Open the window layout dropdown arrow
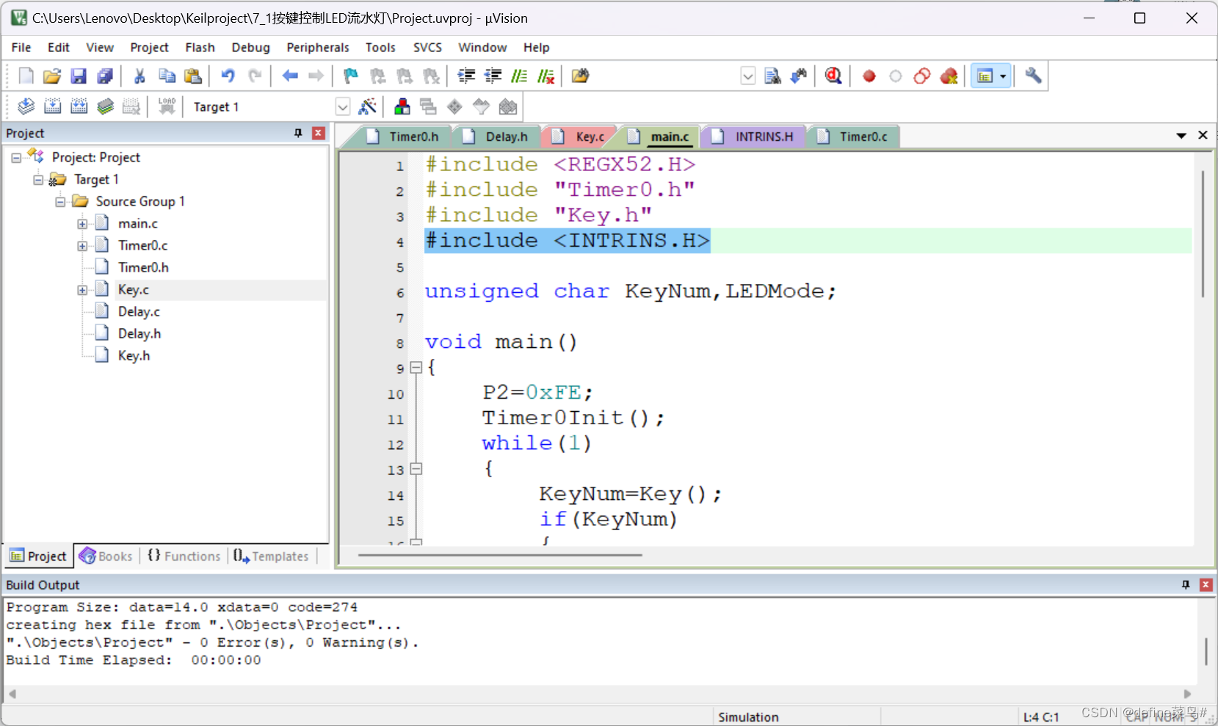The image size is (1218, 726). pyautogui.click(x=1003, y=76)
